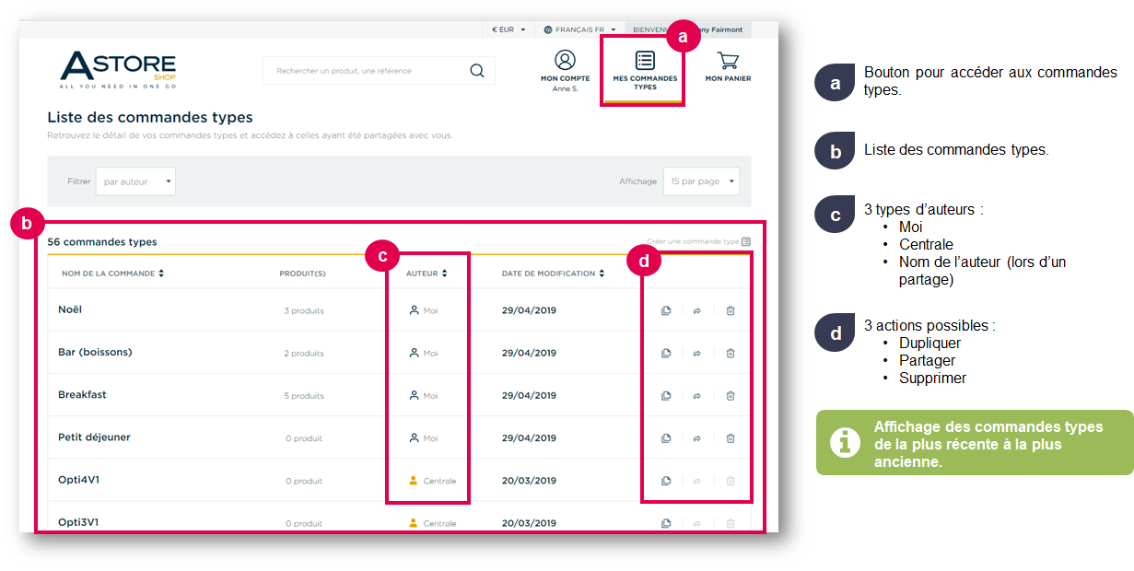Open the 15 par page dropdown
This screenshot has width=1134, height=571.
(x=701, y=181)
